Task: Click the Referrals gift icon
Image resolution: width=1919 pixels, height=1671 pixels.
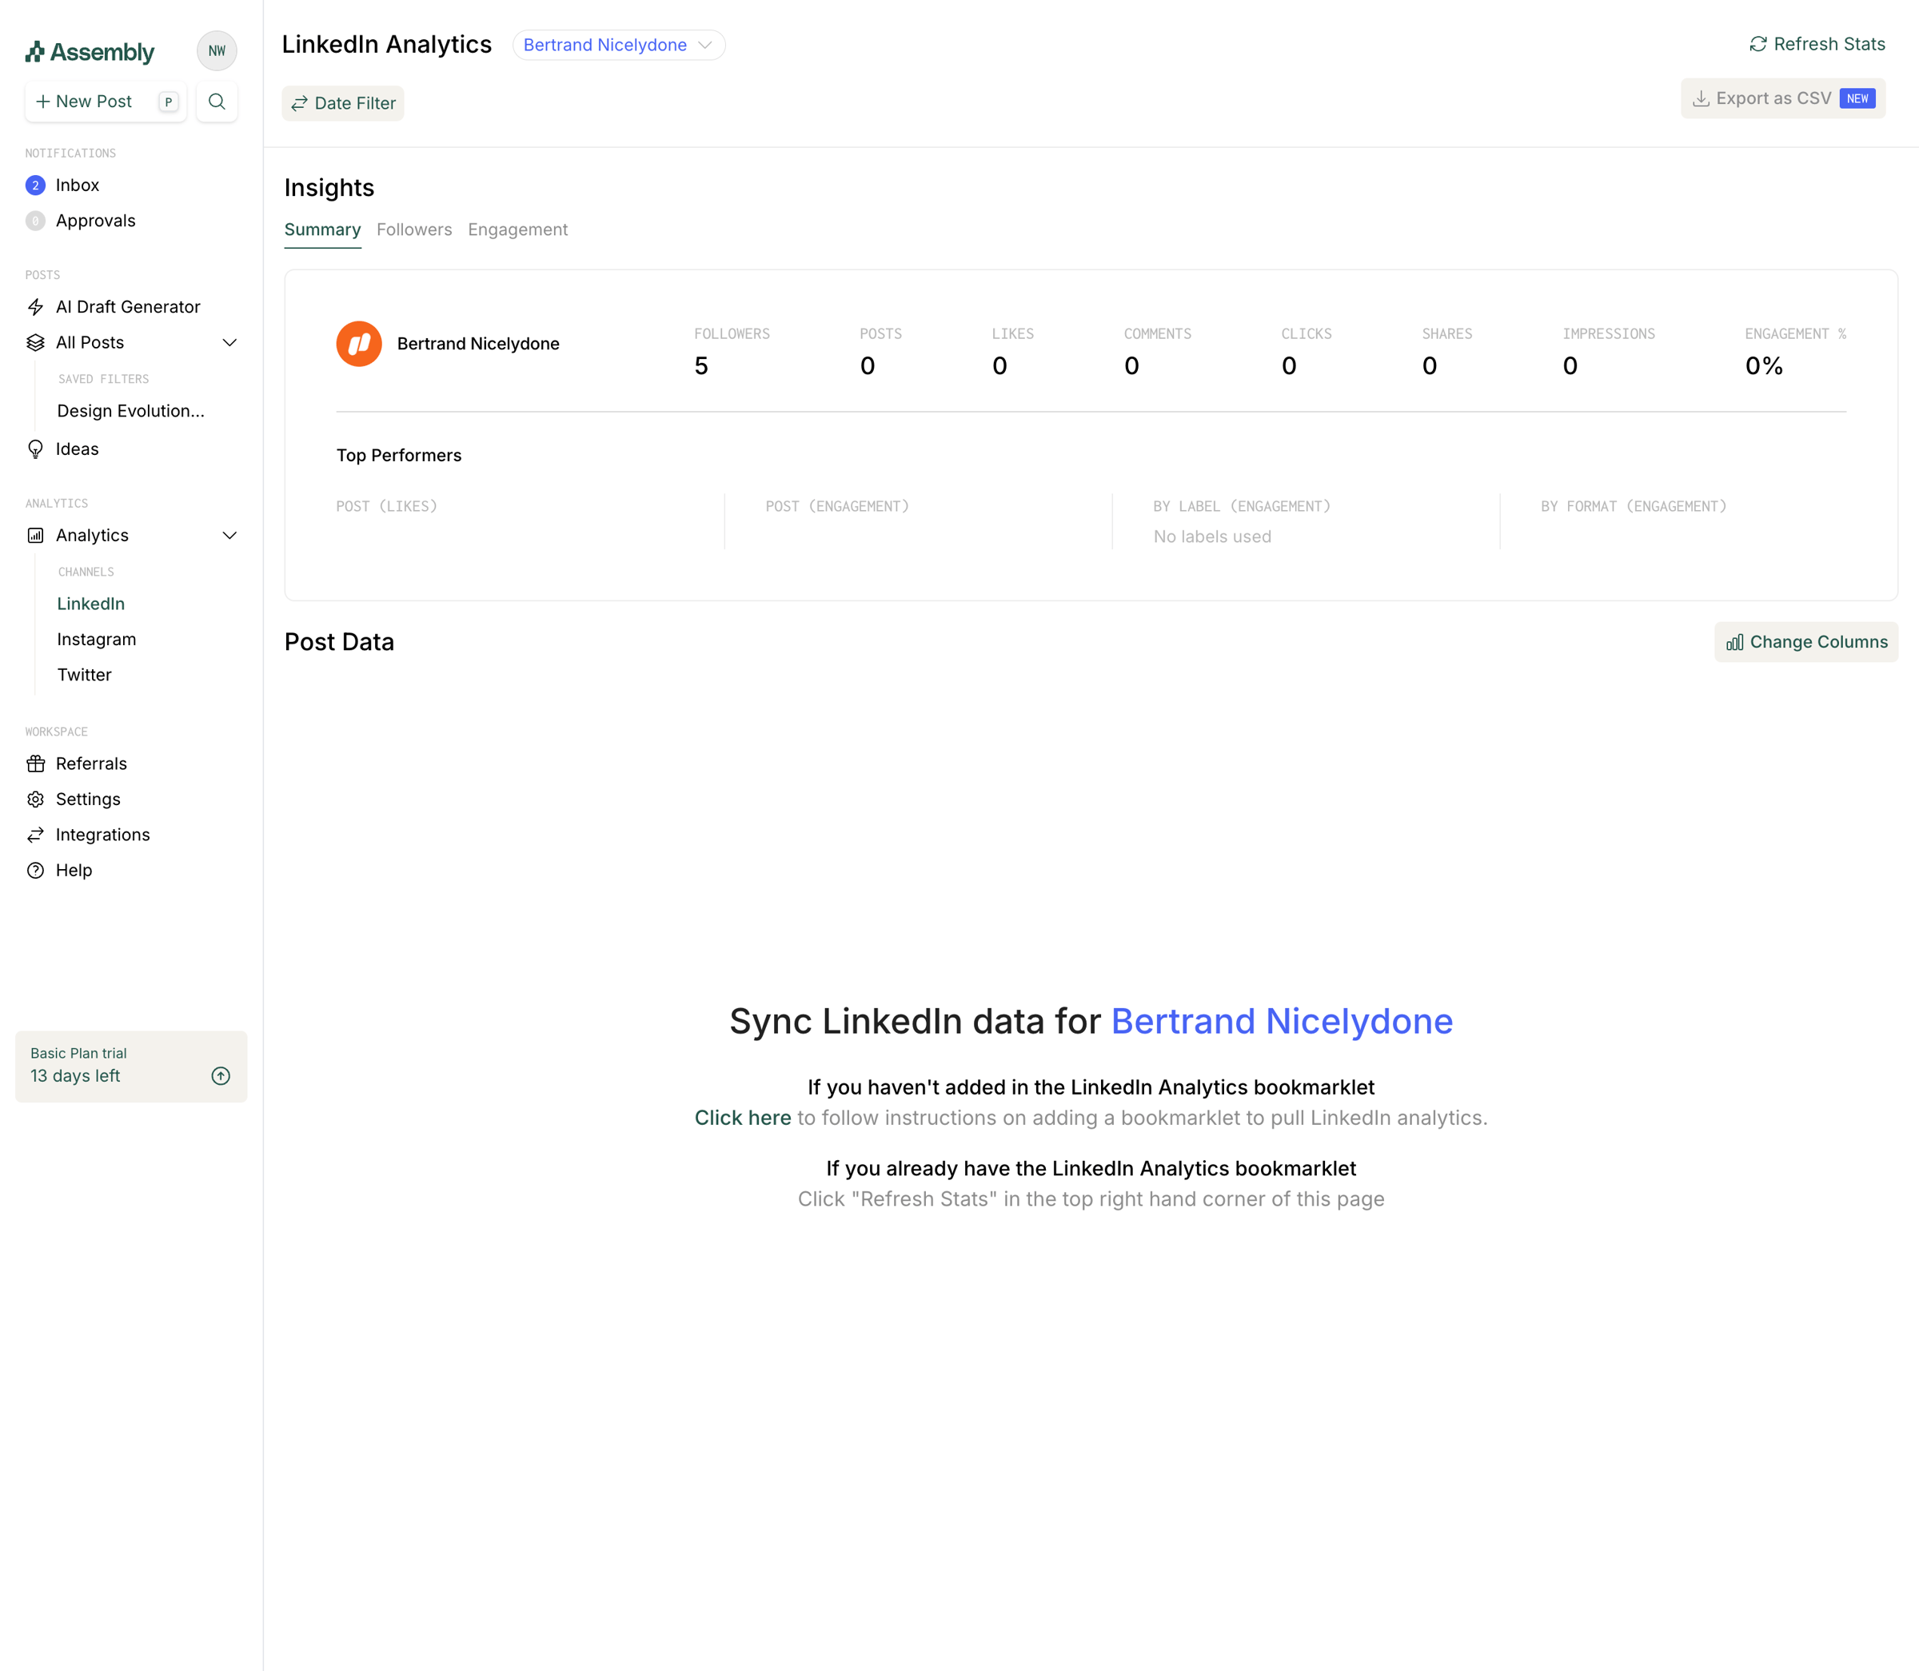Action: [35, 764]
